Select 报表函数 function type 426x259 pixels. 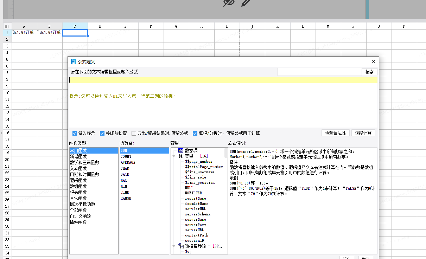94,192
